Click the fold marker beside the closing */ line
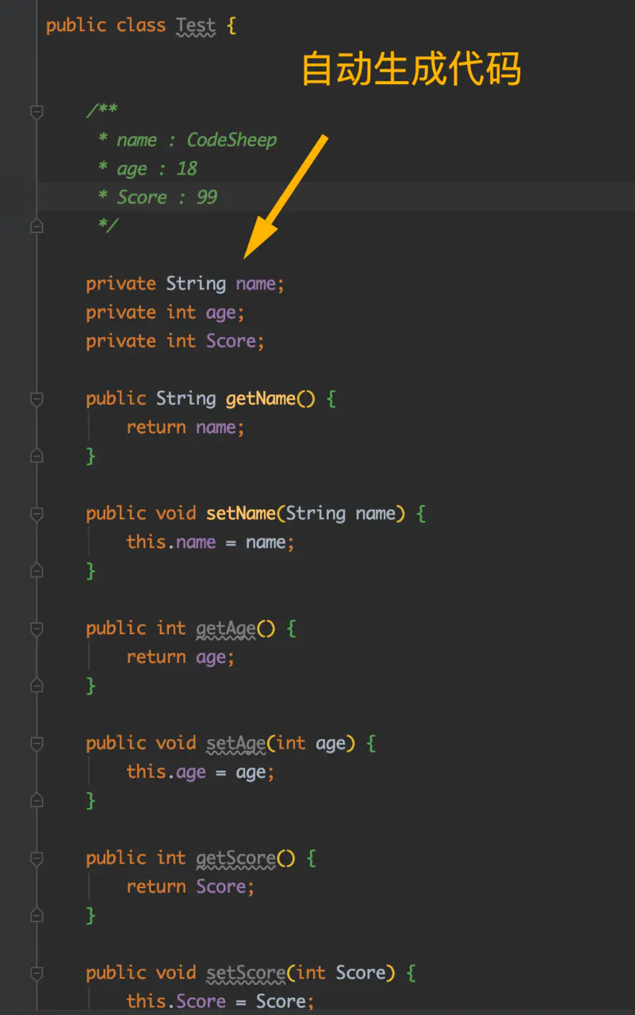This screenshot has width=635, height=1015. coord(36,226)
